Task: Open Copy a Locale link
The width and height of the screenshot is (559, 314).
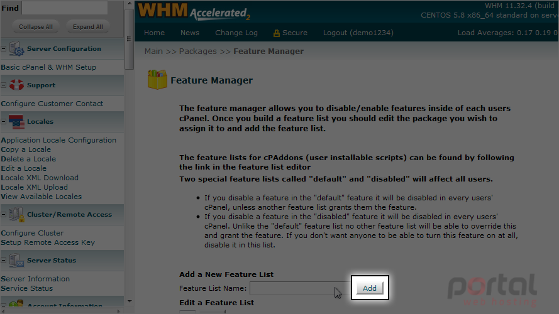Action: [26, 149]
